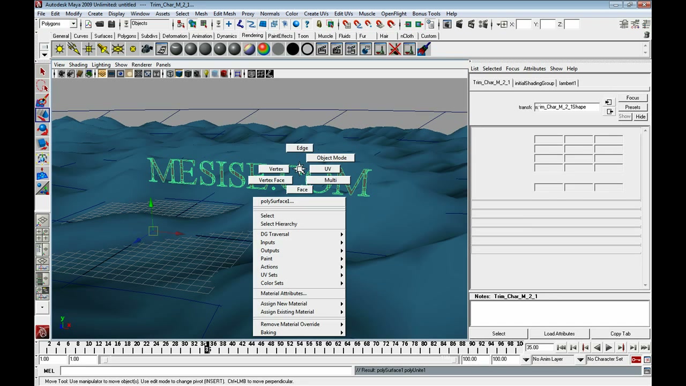Viewport: 686px width, 386px height.
Task: Expand the DG Traversal submenu
Action: coord(299,234)
